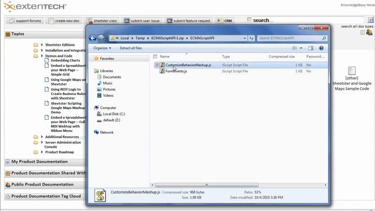This screenshot has width=375, height=211.
Task: Open Sheetster Scripting Google Maps Mashup Demo
Action: point(68,108)
